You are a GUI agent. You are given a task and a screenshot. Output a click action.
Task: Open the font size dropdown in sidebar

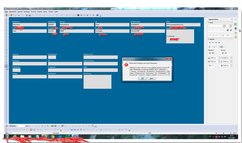click(x=231, y=26)
